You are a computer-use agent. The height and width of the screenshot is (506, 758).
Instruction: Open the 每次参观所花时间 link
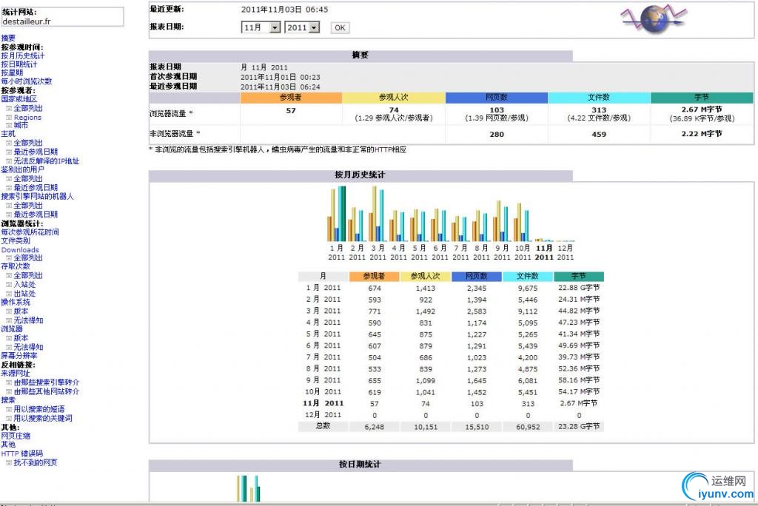point(30,232)
